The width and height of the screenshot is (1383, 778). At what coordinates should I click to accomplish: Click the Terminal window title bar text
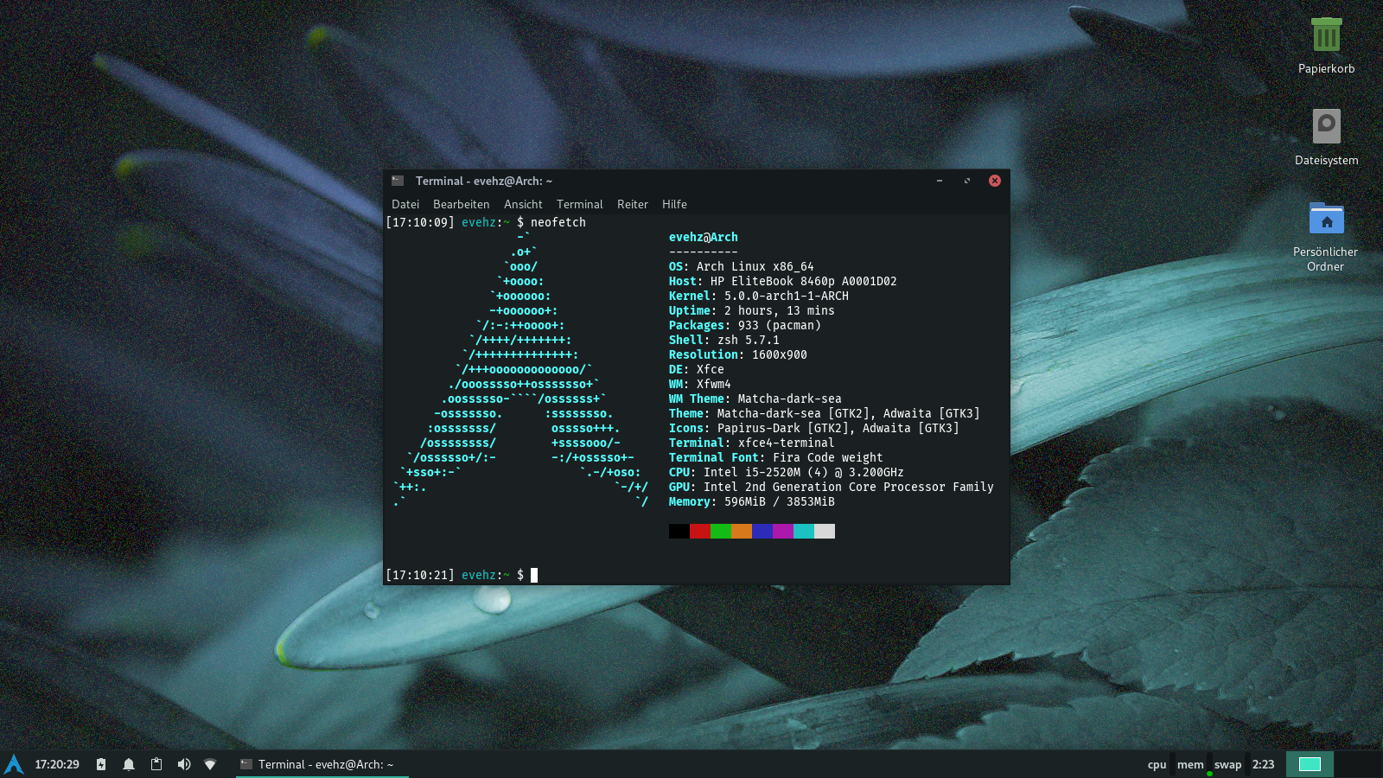484,181
